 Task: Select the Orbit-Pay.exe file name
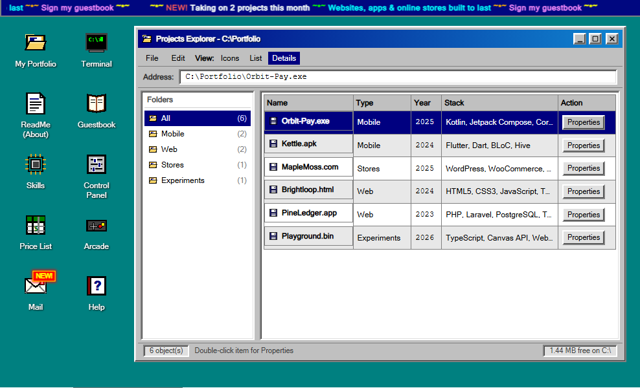(305, 121)
